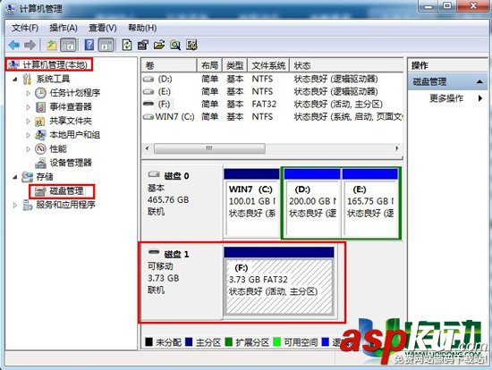Image resolution: width=492 pixels, height=370 pixels.
Task: Sort by the 布局 column header
Action: pyautogui.click(x=209, y=65)
